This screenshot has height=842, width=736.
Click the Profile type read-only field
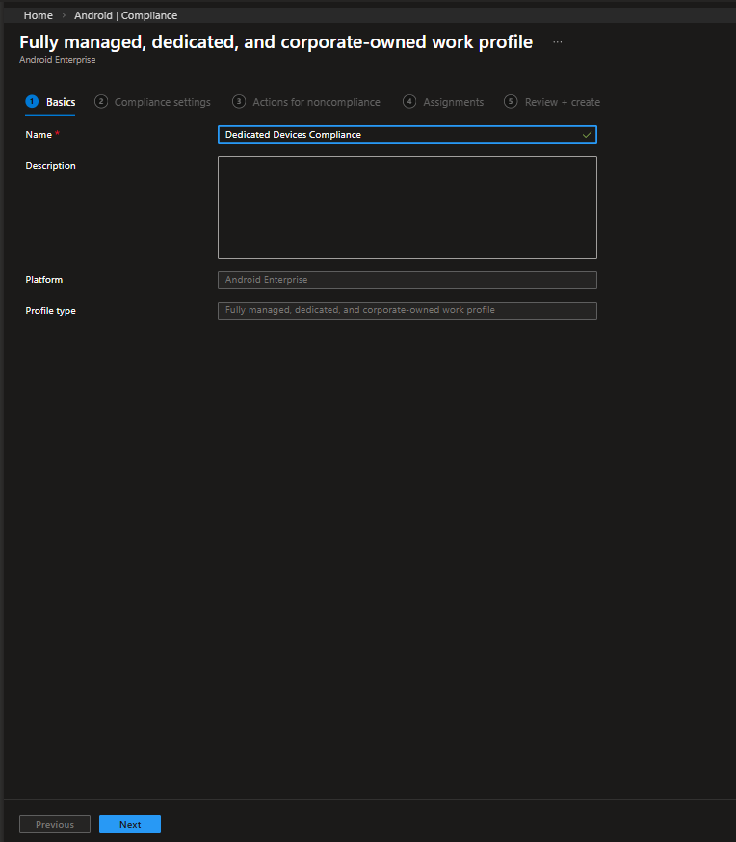407,310
